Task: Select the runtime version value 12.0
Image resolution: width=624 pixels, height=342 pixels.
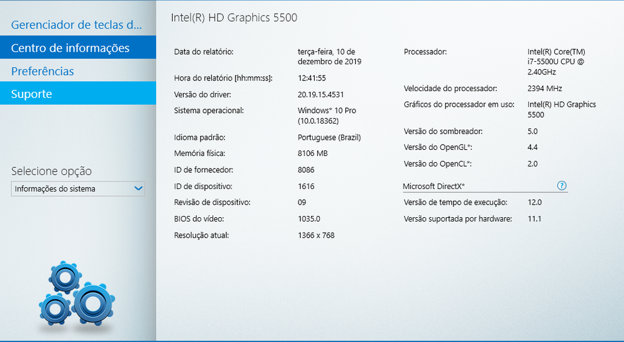Action: coord(535,202)
